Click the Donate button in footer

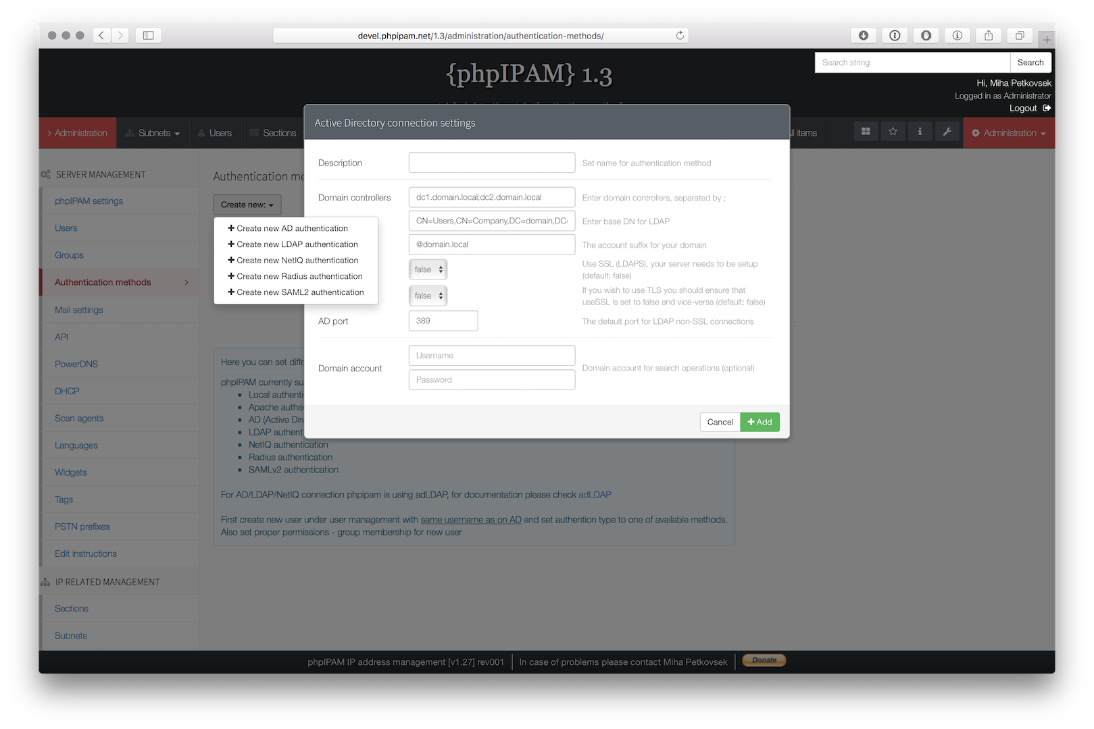(764, 660)
